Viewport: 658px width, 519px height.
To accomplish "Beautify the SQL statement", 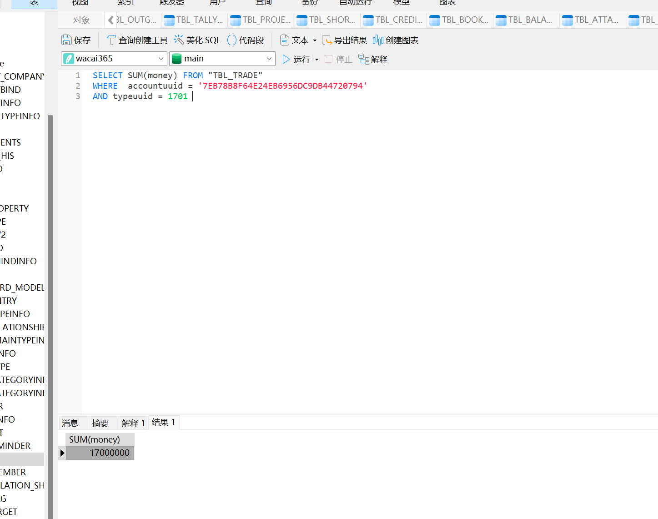I will coord(197,40).
